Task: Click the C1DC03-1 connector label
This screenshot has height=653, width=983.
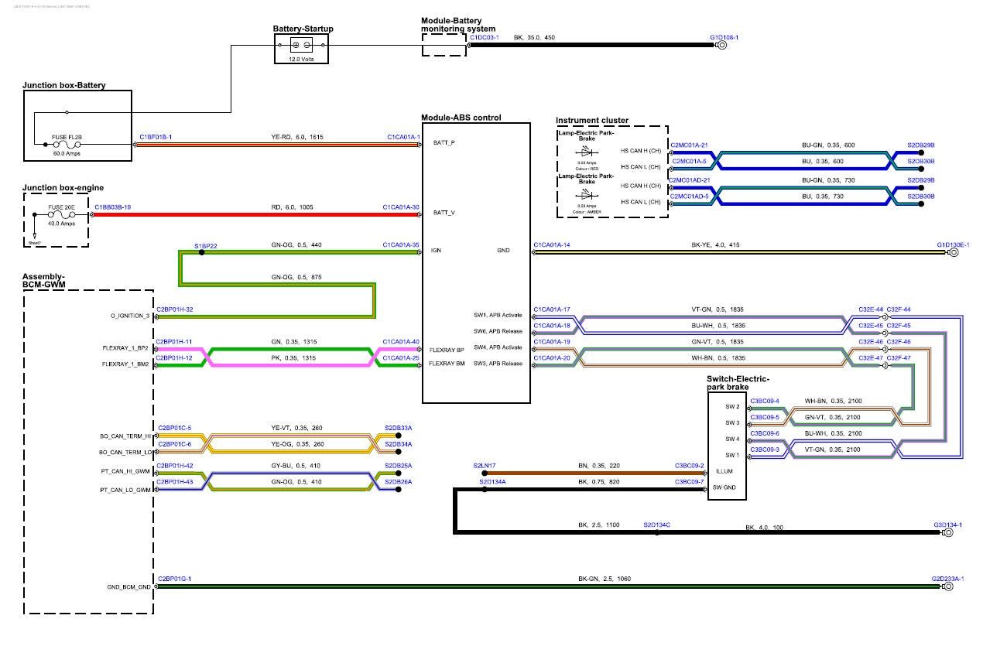Action: 485,37
